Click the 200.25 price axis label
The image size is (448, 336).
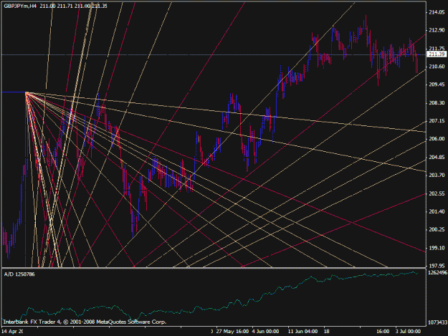(437, 229)
